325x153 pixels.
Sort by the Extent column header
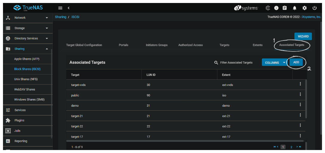[226, 75]
